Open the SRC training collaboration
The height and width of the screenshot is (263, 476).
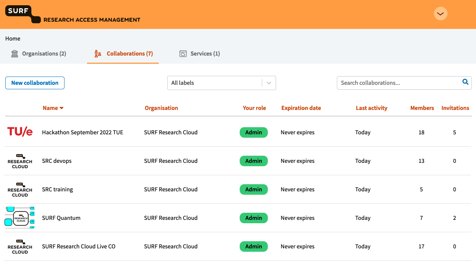pos(57,189)
